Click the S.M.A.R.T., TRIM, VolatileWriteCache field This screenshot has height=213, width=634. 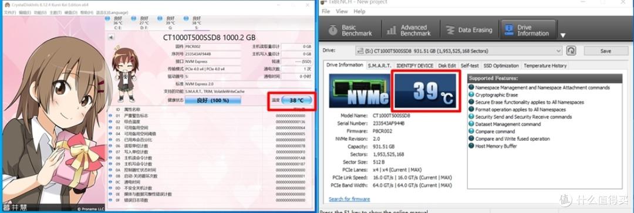pos(248,92)
